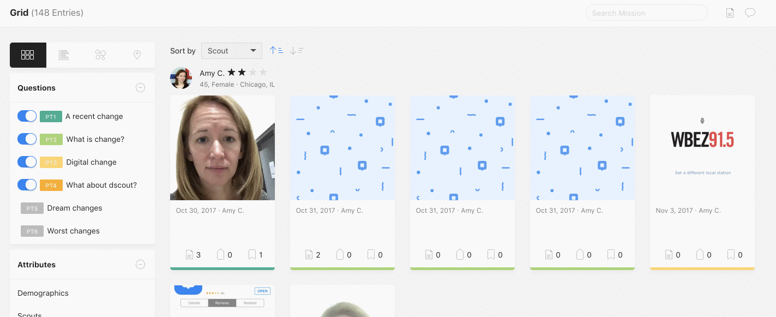Click the PT3 yellow tag
The height and width of the screenshot is (317, 776).
pos(51,162)
